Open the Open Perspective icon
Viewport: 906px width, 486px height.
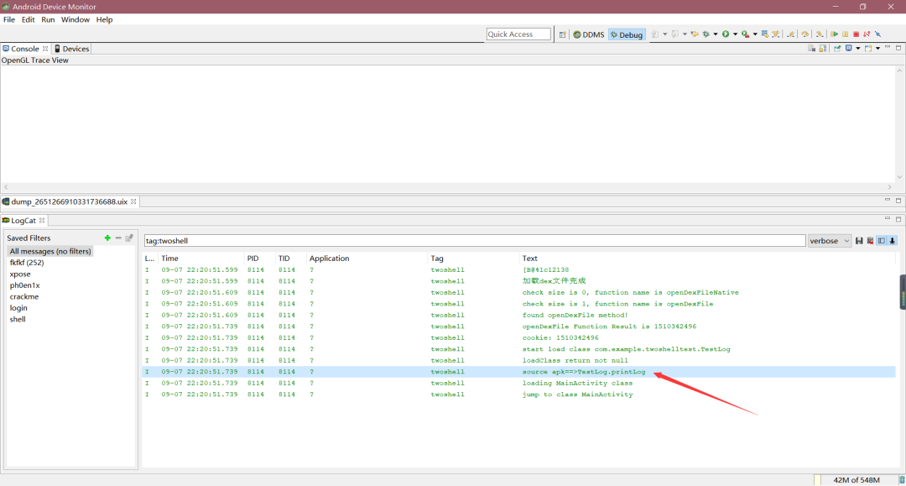(562, 34)
